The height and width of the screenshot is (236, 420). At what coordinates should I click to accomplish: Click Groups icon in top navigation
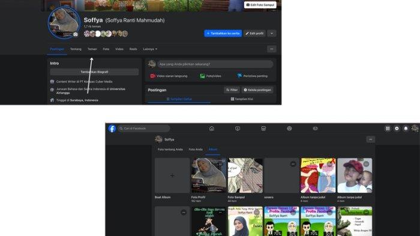[x=289, y=129]
